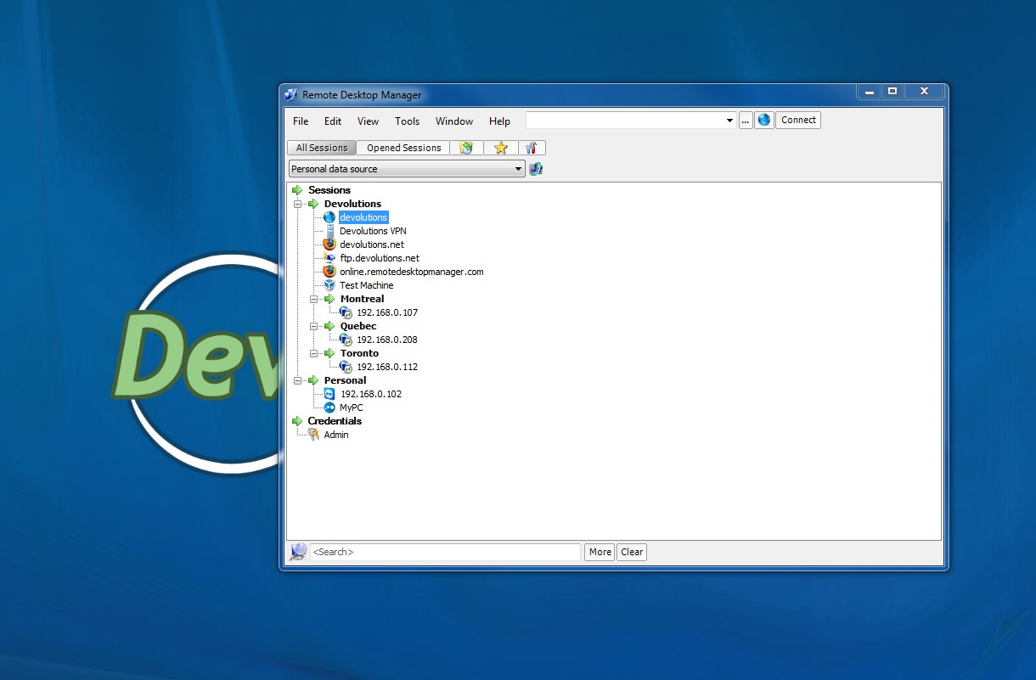Click the 192.168.0.208 RDP icon
This screenshot has width=1036, height=680.
click(x=346, y=340)
